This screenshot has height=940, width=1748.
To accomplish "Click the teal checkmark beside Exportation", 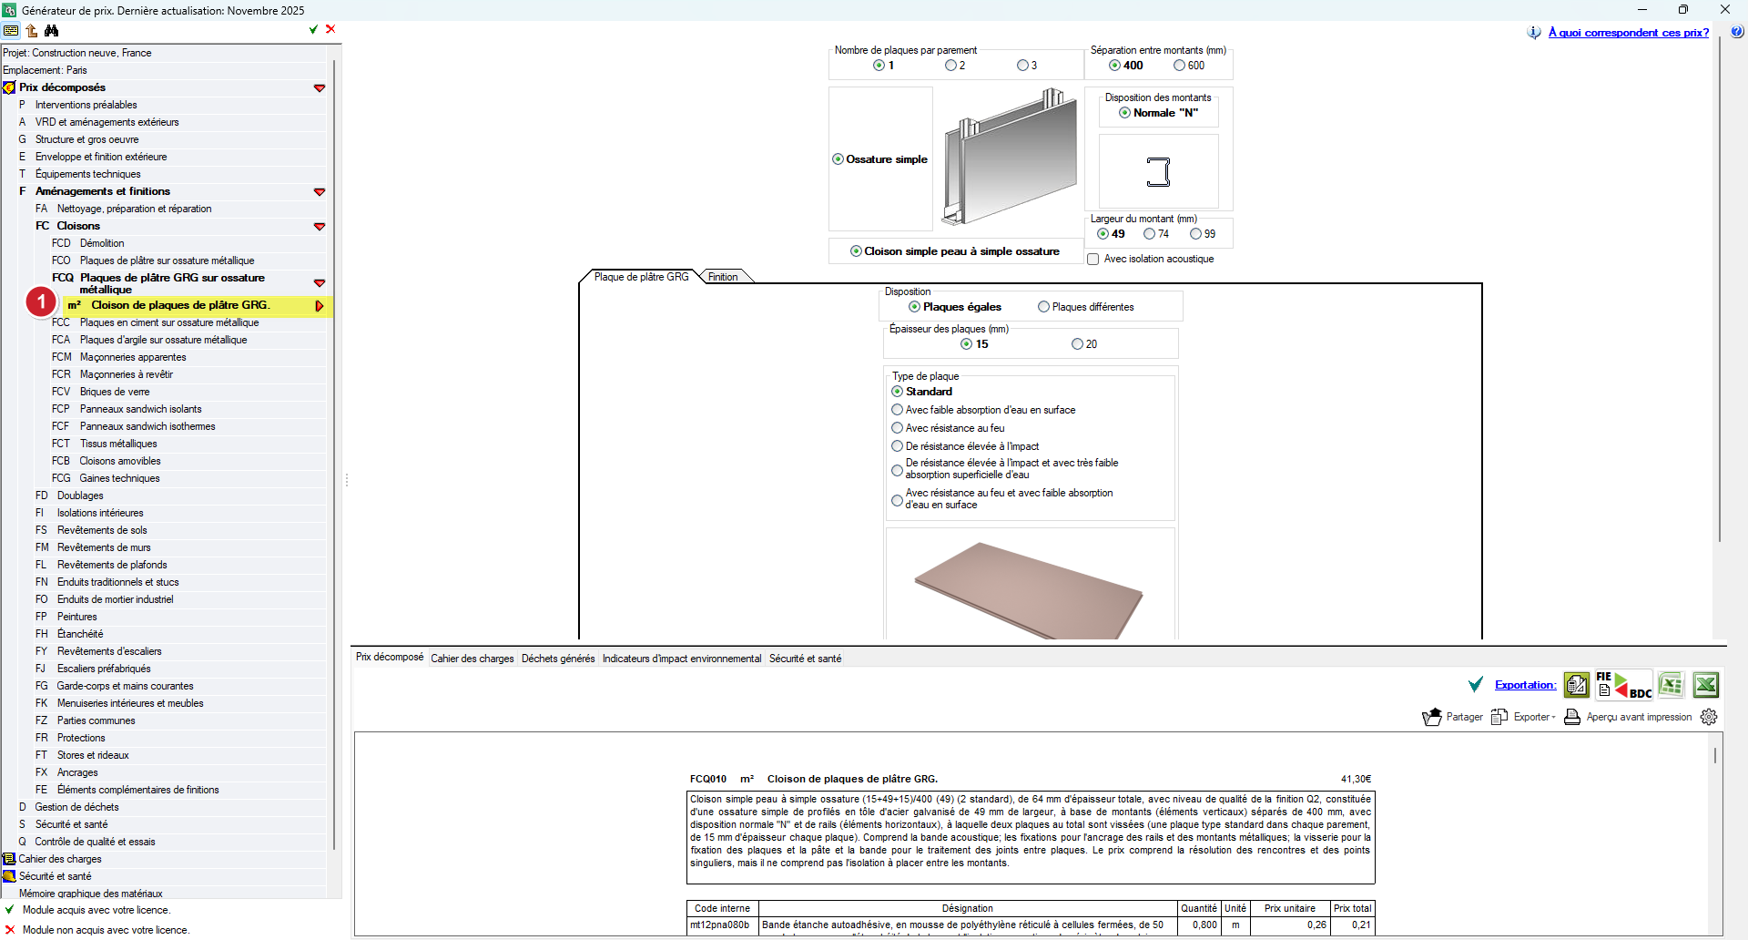I will coord(1476,684).
